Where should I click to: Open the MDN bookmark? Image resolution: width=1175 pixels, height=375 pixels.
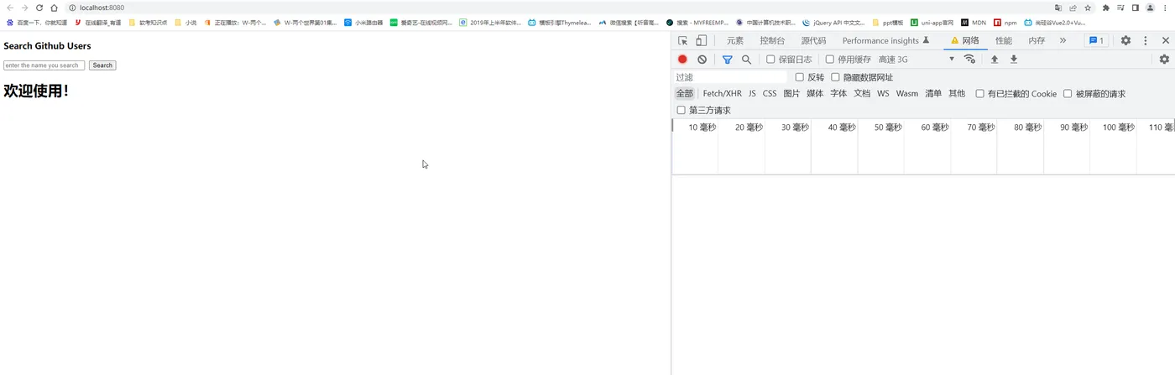tap(974, 23)
